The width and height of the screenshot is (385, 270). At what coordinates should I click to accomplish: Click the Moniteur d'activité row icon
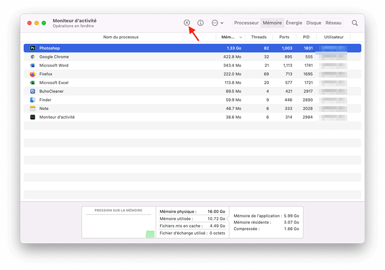click(33, 117)
